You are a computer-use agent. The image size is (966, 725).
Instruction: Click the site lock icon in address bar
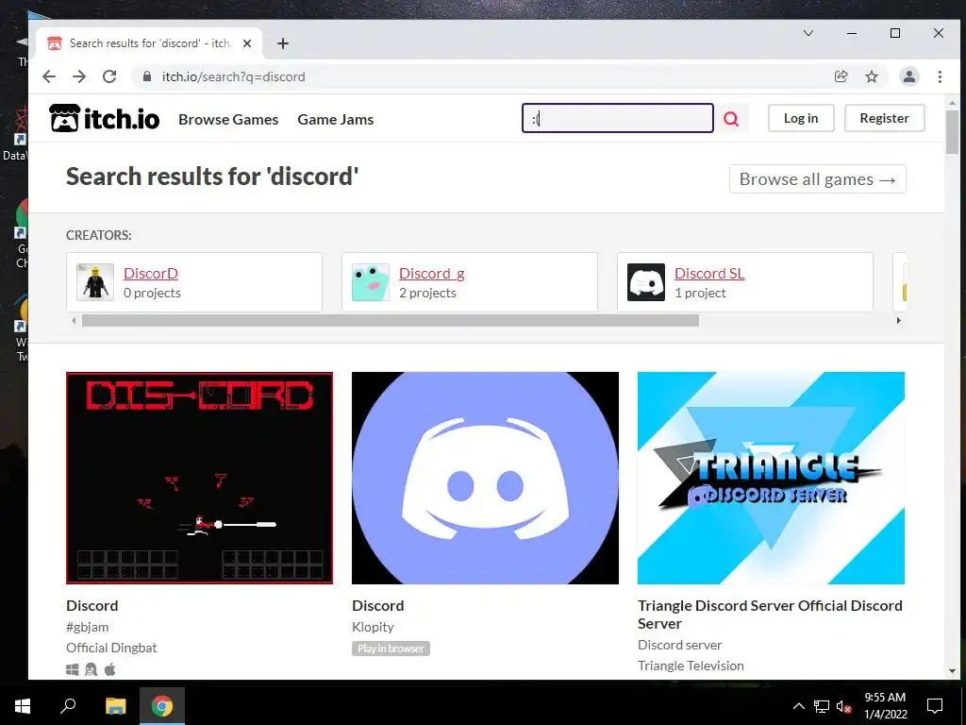[x=146, y=76]
